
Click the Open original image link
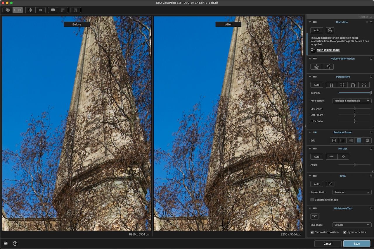click(328, 50)
